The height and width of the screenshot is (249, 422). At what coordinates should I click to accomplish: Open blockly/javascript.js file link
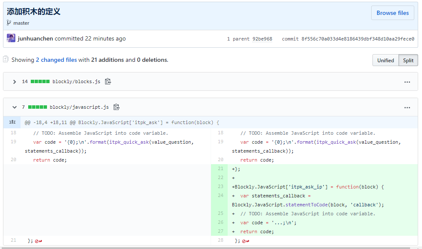pyautogui.click(x=79, y=107)
